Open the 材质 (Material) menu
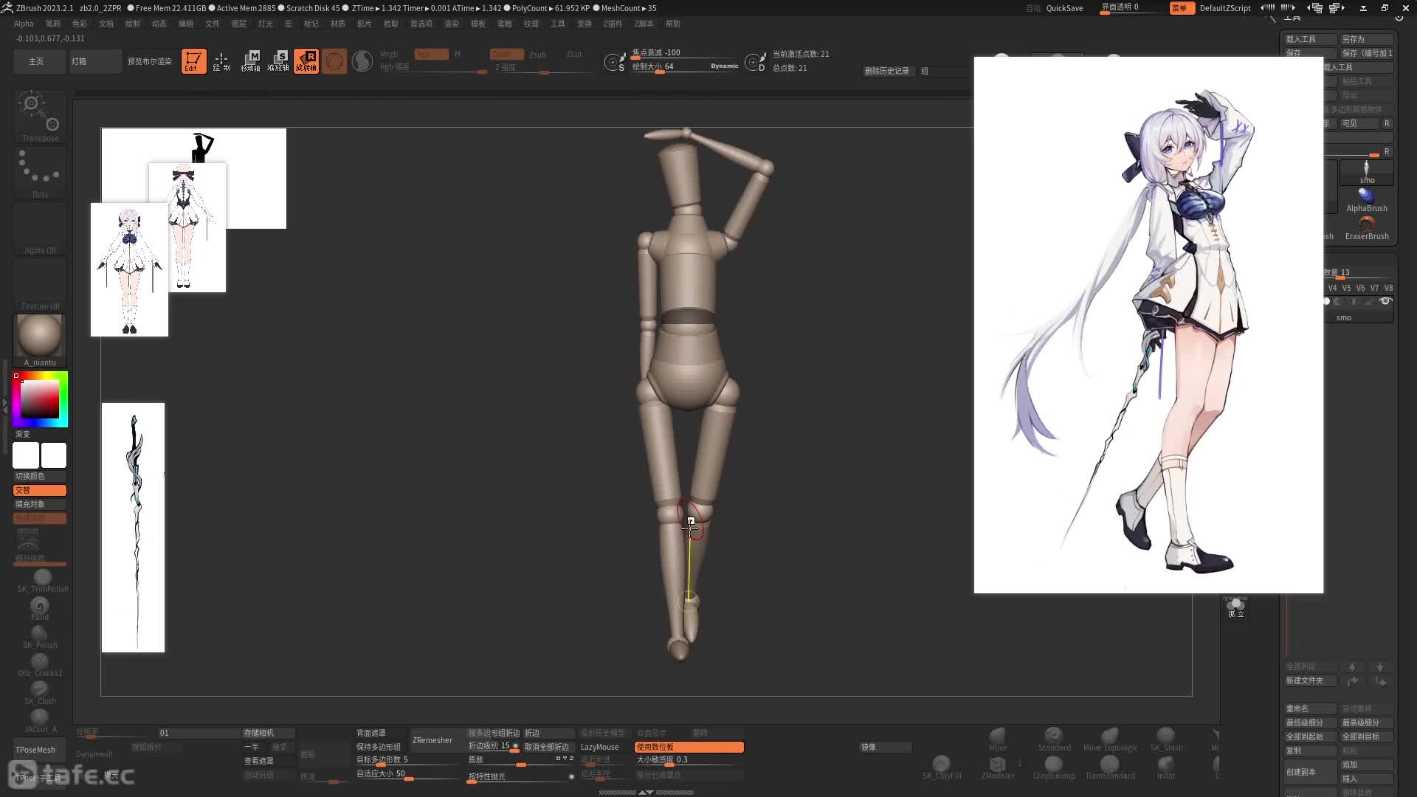Viewport: 1417px width, 797px height. point(338,24)
